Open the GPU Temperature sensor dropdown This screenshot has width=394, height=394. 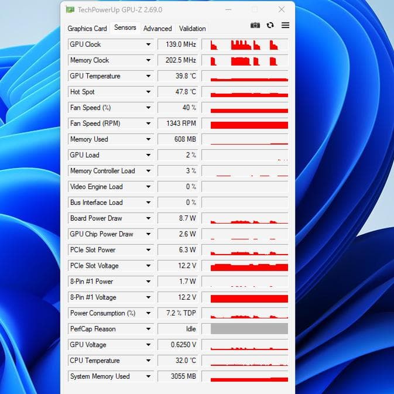coord(149,76)
